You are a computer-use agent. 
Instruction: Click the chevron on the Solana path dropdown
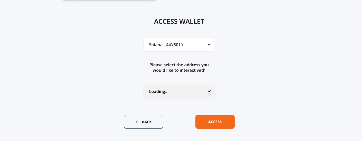point(209,45)
